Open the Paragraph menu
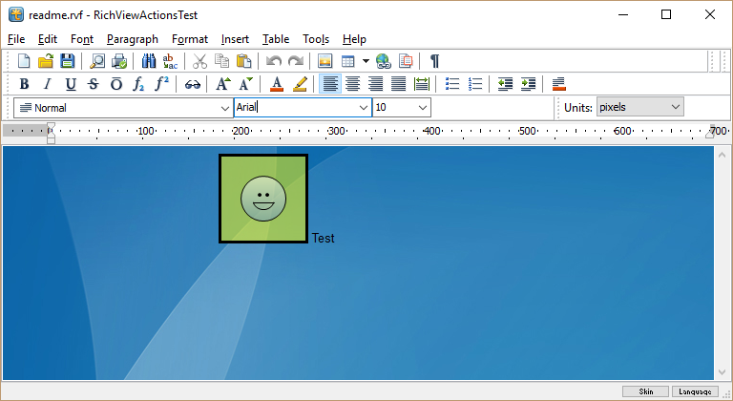Image resolution: width=733 pixels, height=401 pixels. coord(133,39)
